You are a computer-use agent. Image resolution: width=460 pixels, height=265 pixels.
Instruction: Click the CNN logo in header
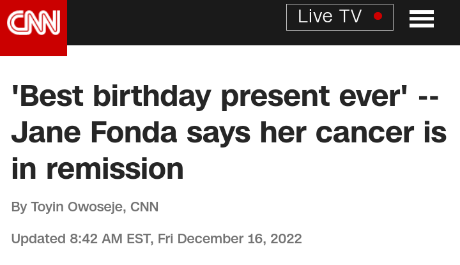(33, 24)
